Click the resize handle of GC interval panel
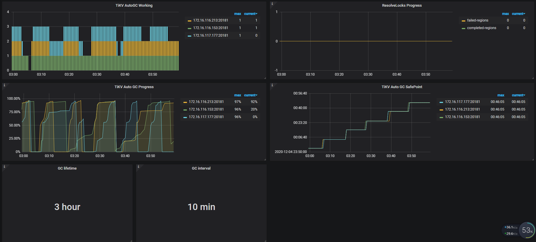536x242 pixels. point(265,241)
